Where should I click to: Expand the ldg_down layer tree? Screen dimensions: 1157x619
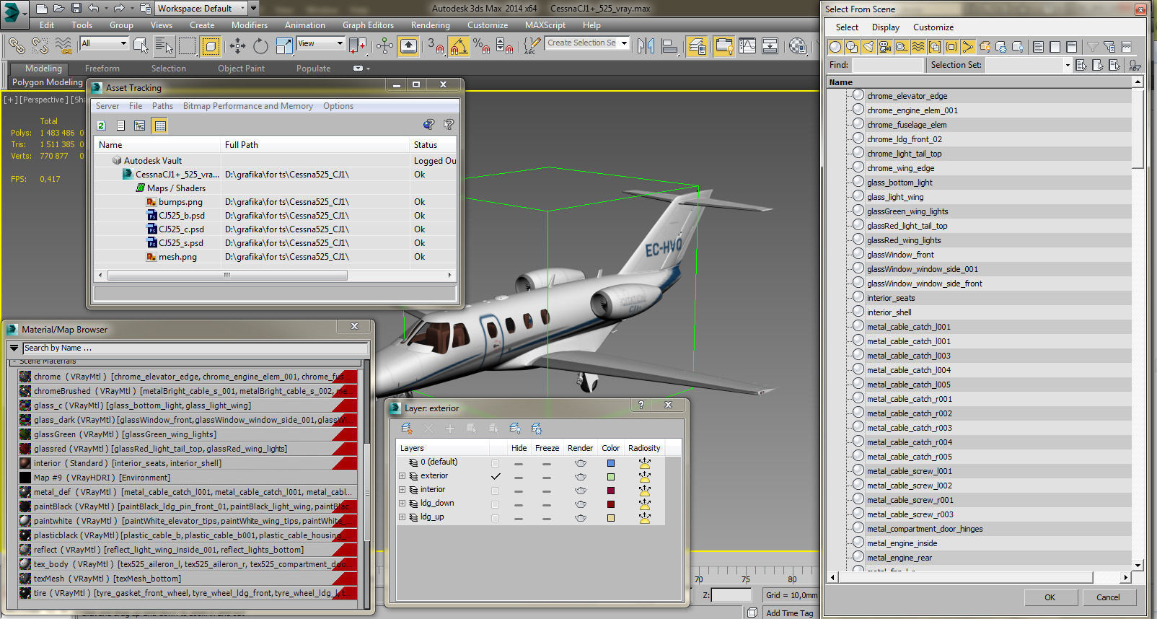402,504
